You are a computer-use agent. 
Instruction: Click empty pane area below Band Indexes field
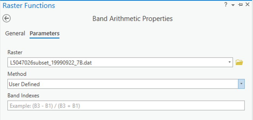click(x=126, y=115)
